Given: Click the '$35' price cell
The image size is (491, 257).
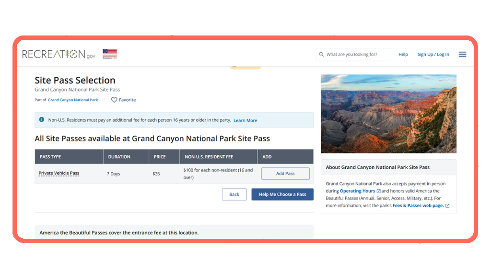Looking at the screenshot, I should coord(156,174).
